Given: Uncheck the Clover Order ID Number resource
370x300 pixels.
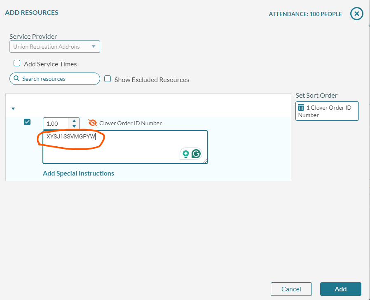Looking at the screenshot, I should (x=27, y=122).
